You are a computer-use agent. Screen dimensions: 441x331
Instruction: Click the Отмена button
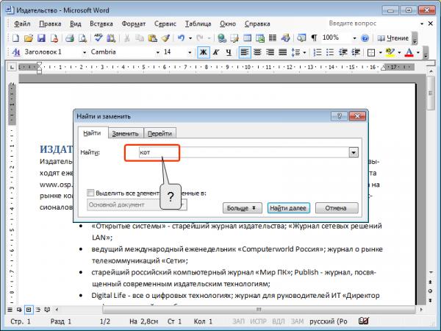[x=337, y=208]
